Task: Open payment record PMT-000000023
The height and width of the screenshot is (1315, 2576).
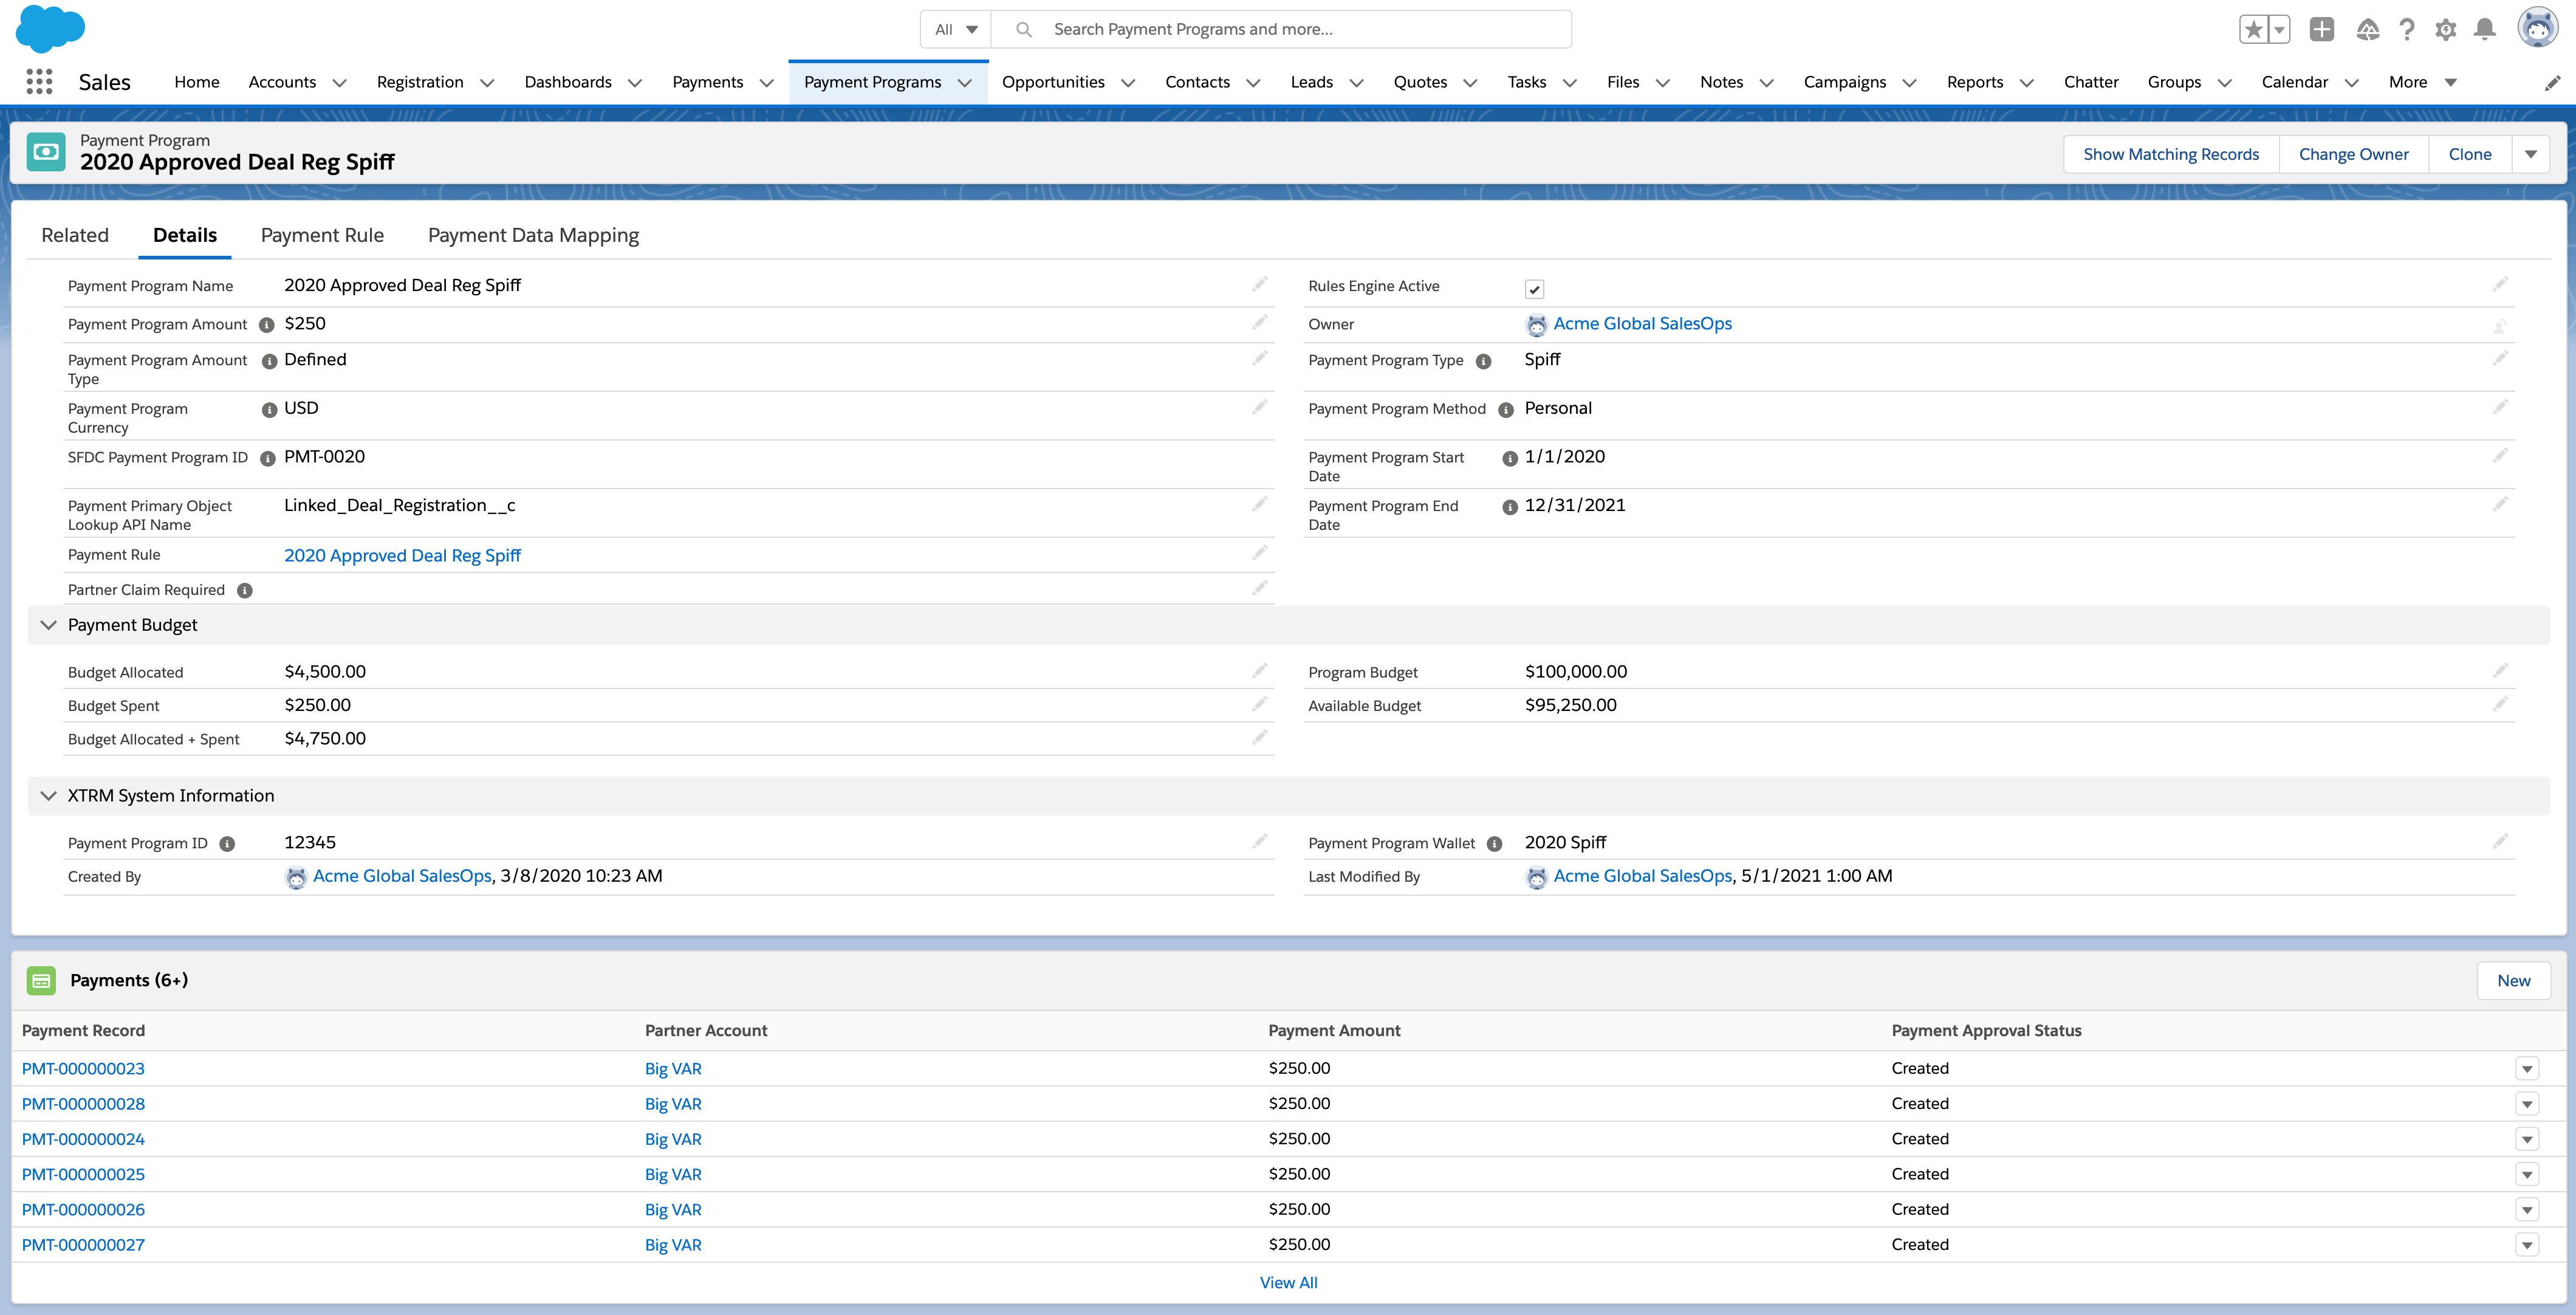Action: point(83,1068)
